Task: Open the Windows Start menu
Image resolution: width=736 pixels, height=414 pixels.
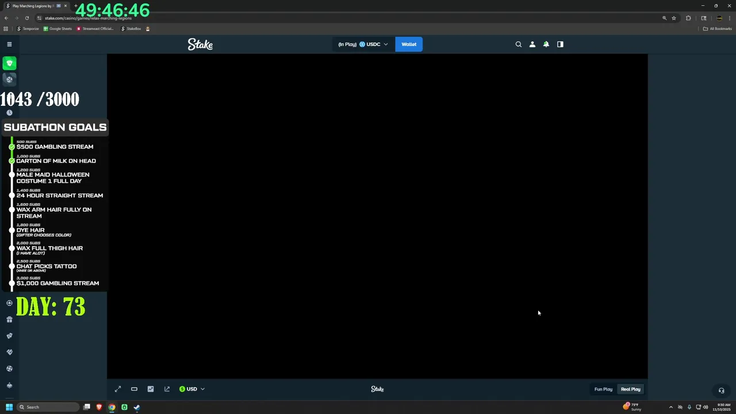Action: (9, 407)
